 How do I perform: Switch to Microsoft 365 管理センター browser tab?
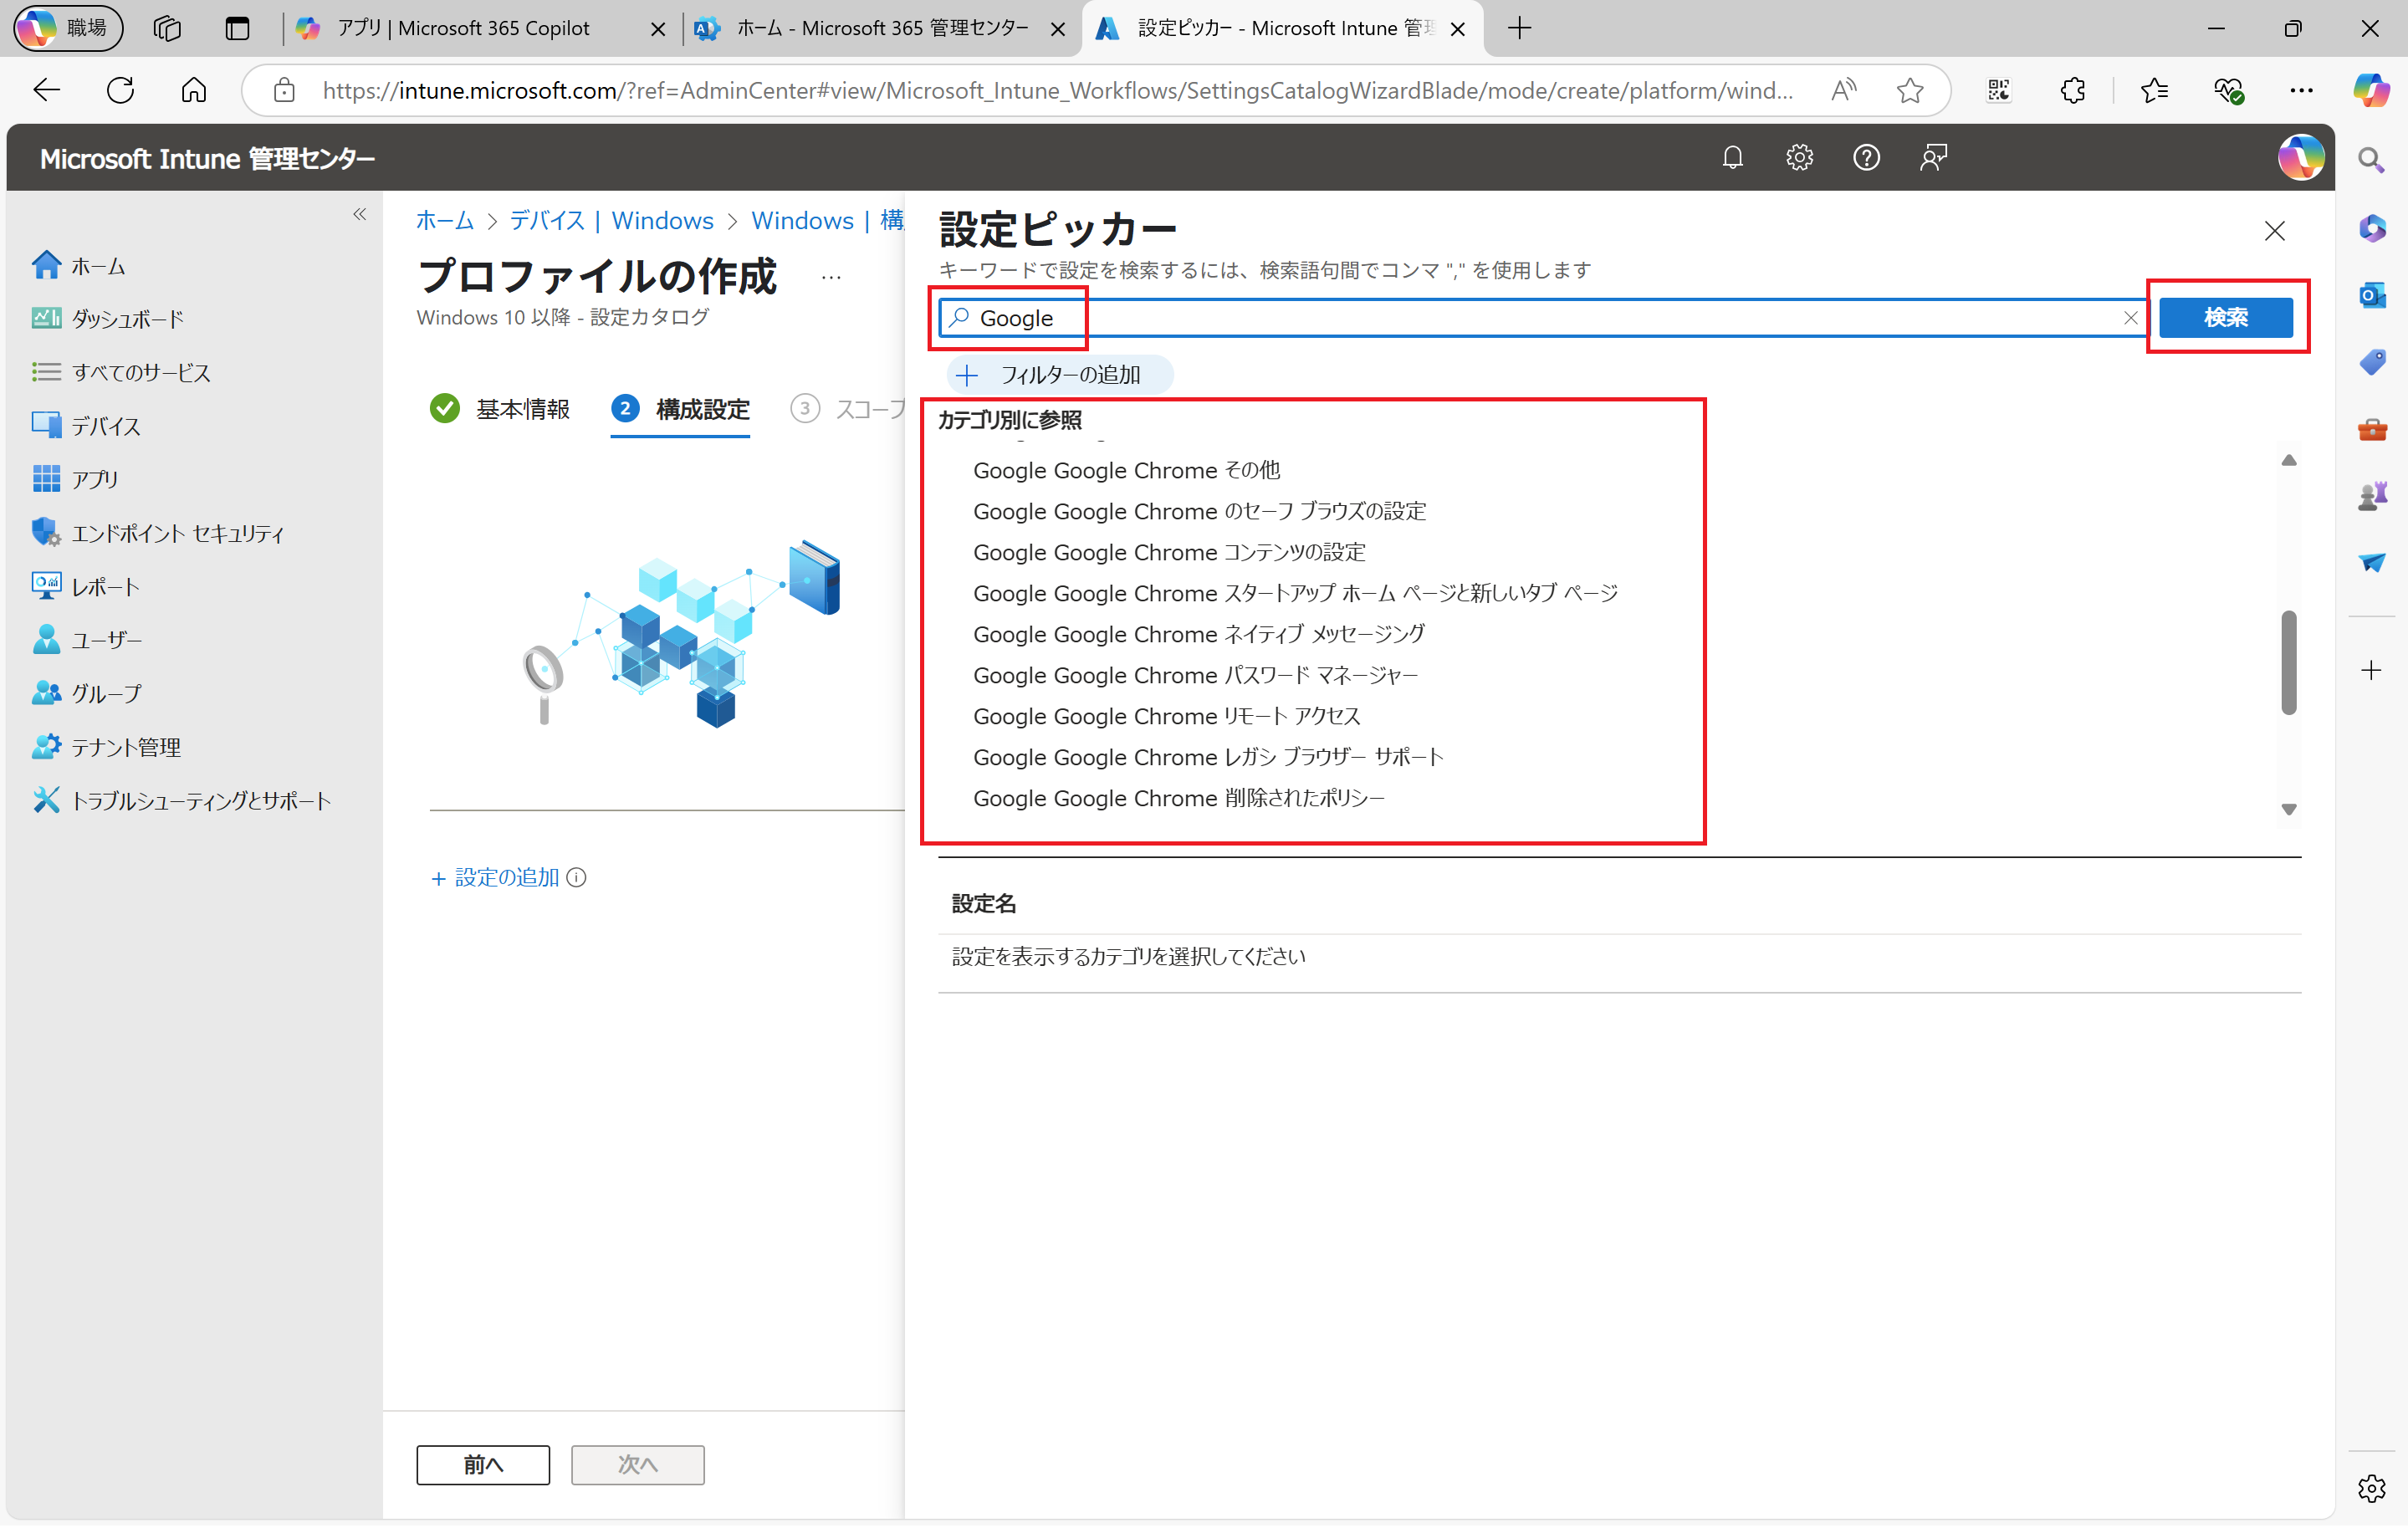[x=880, y=28]
